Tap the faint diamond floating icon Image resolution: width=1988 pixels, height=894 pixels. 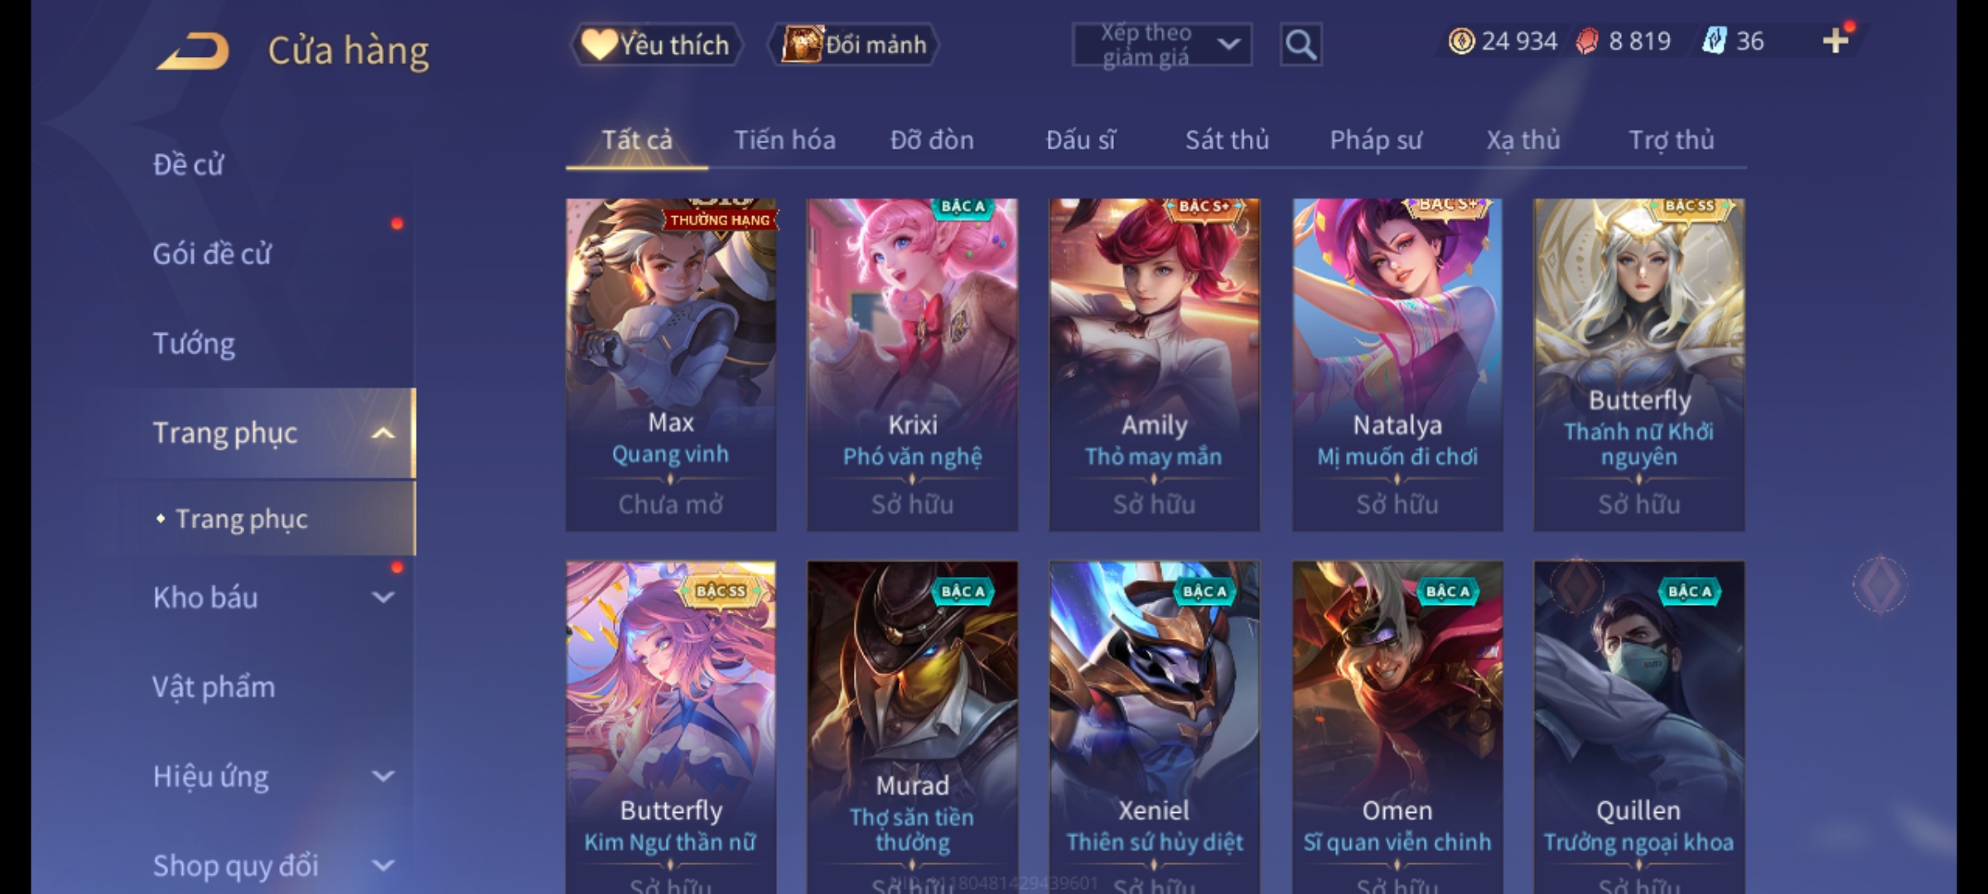[x=1880, y=584]
